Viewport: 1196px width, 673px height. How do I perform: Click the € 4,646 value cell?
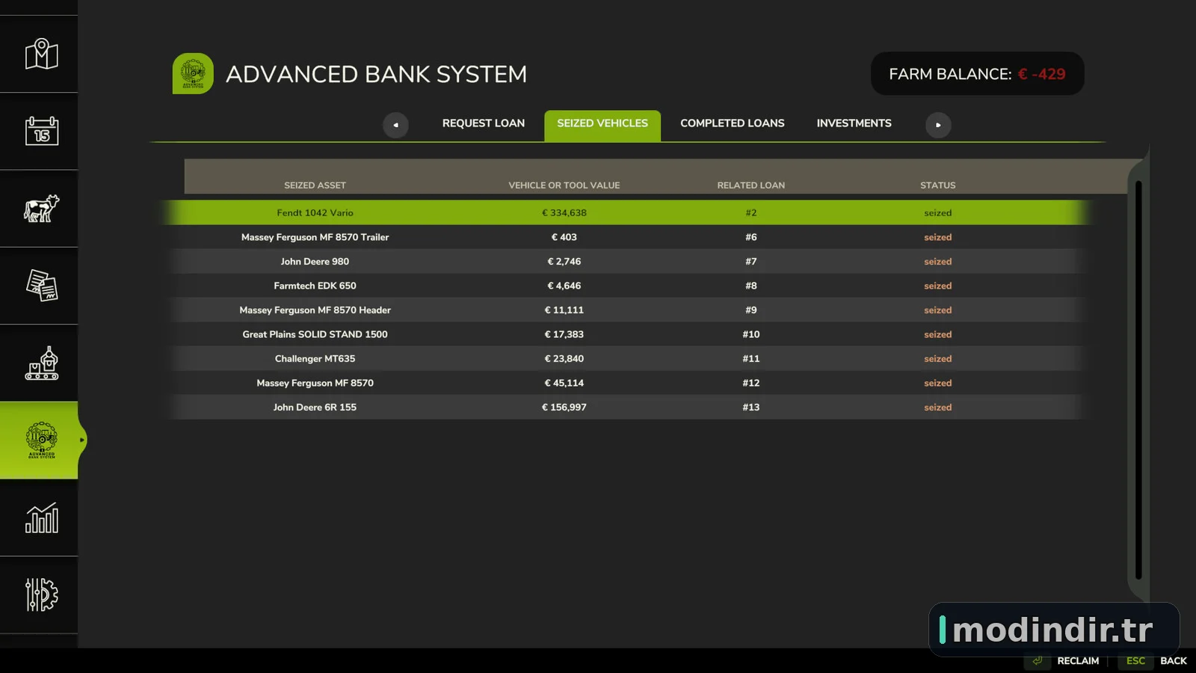564,286
